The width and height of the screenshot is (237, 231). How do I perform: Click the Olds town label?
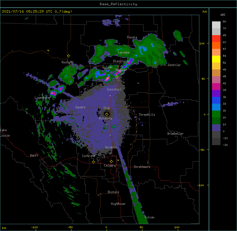pyautogui.click(x=107, y=108)
